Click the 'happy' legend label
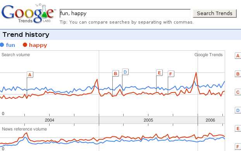This screenshot has width=241, height=151. 38,45
